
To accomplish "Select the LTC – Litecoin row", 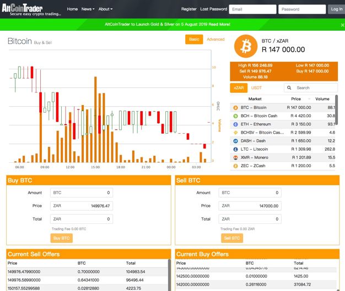I will (x=283, y=149).
